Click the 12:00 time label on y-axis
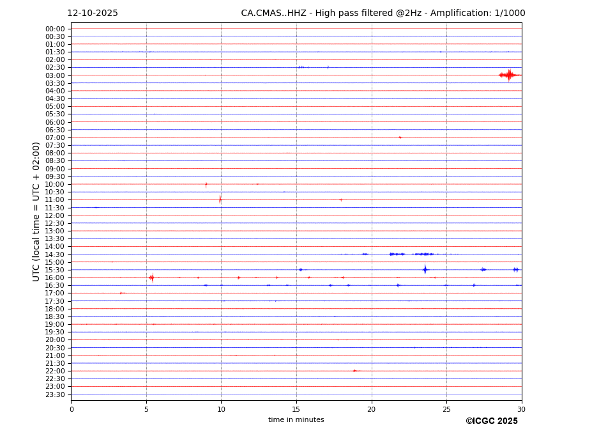The width and height of the screenshot is (592, 445). [x=55, y=215]
